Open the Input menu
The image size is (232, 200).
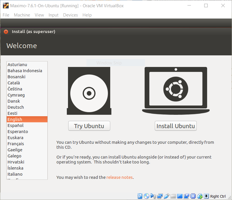[54, 15]
